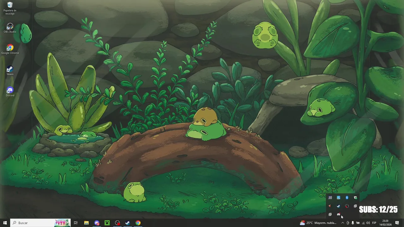Screen dimensions: 404x227
Task: Click the Discord icon in tray overflow
Action: click(x=338, y=214)
